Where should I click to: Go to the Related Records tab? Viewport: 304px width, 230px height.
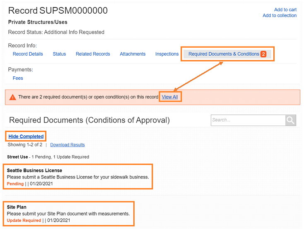tap(93, 54)
